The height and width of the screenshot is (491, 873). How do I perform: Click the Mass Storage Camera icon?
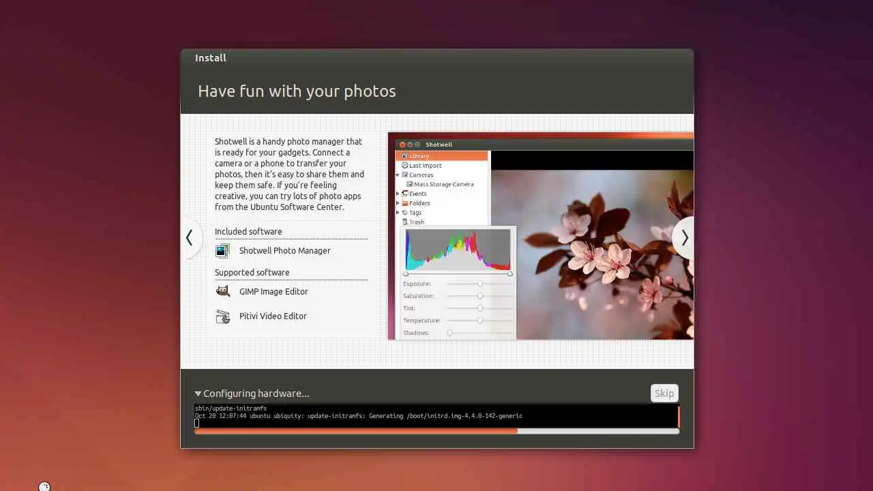click(410, 184)
